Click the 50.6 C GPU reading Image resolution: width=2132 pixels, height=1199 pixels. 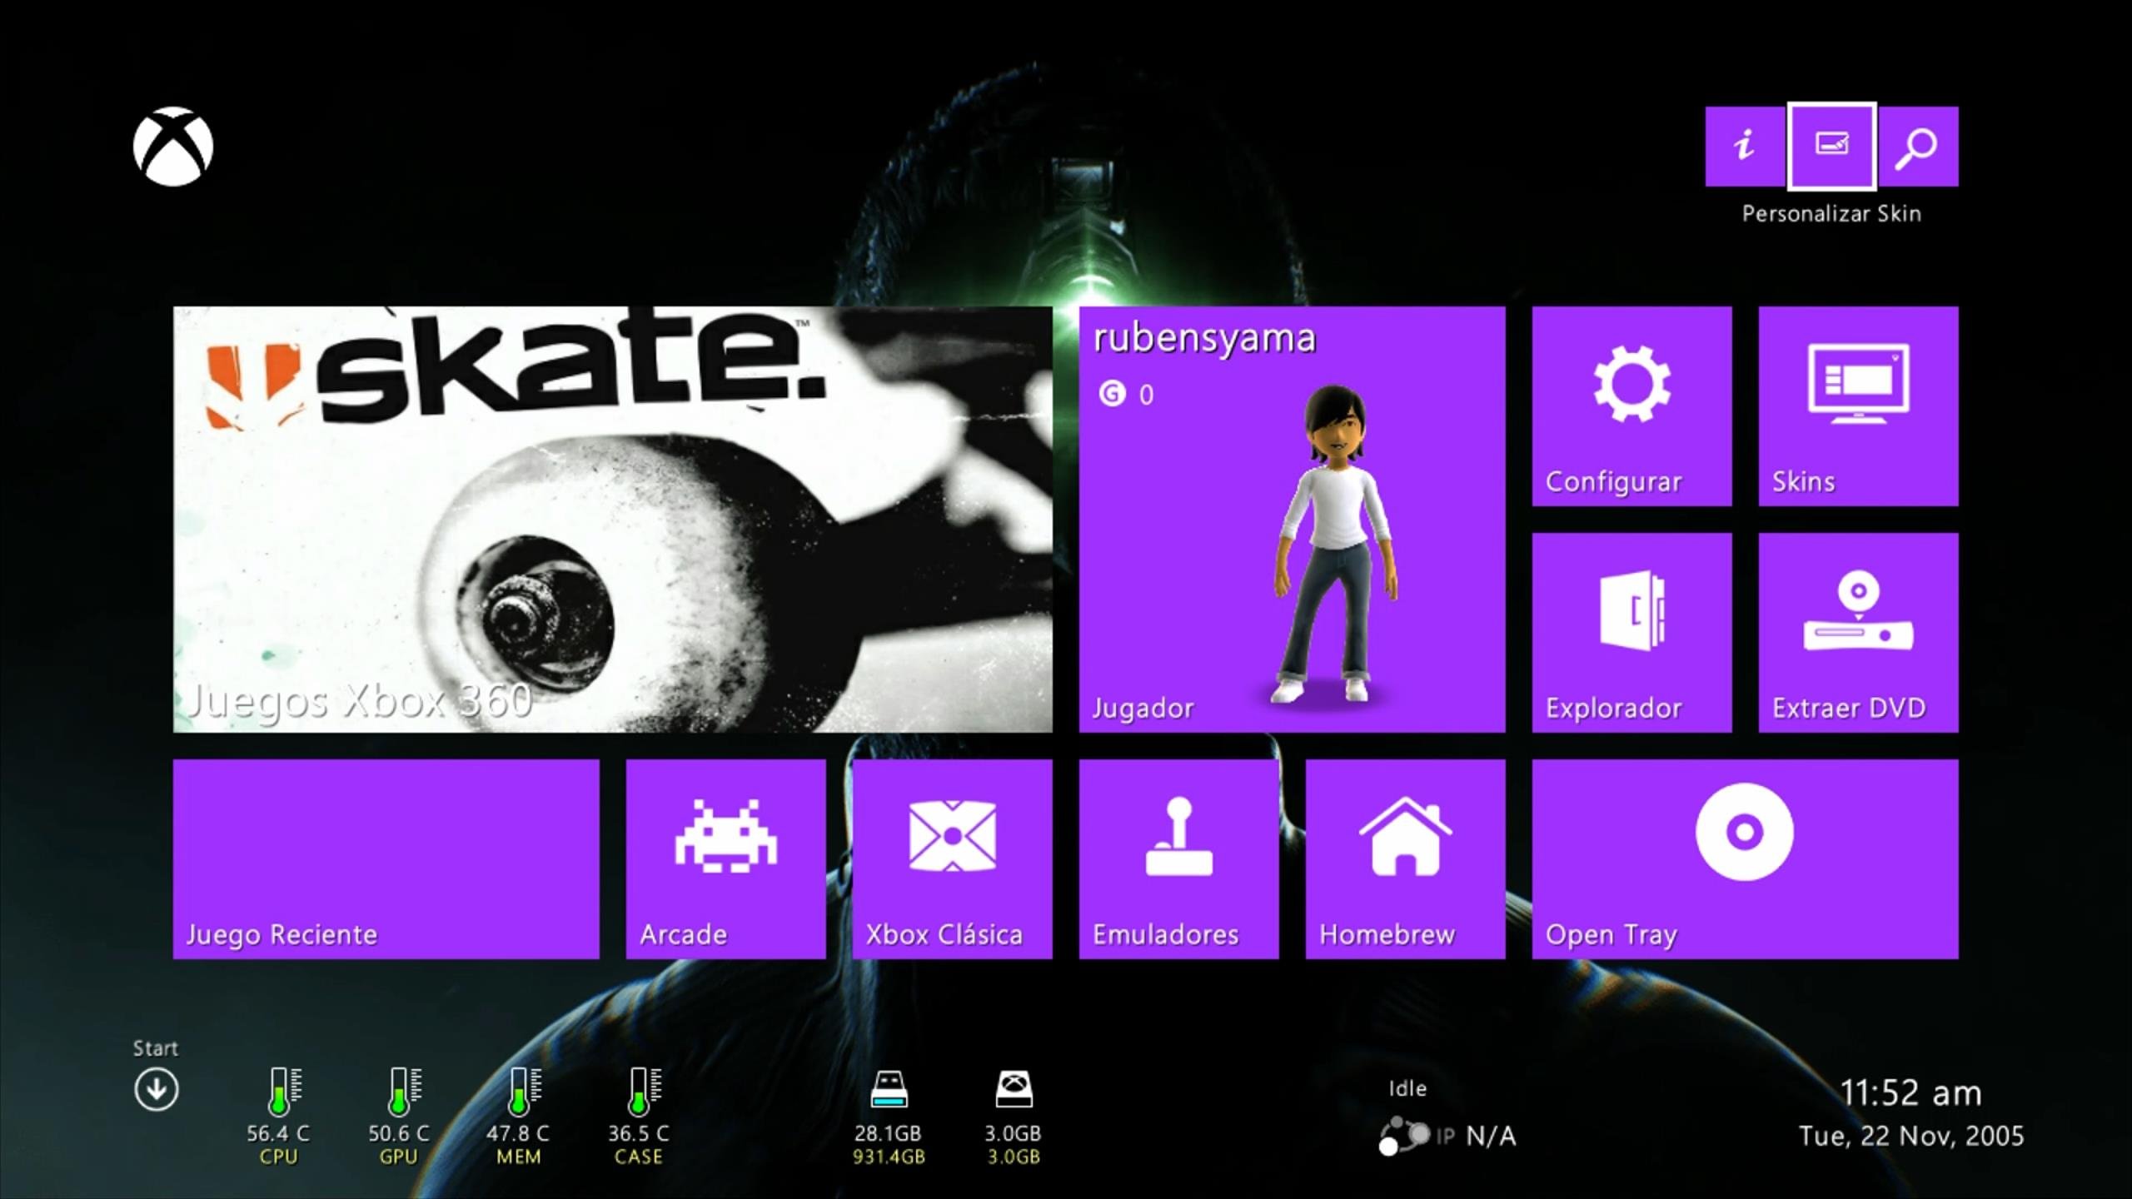pos(399,1133)
